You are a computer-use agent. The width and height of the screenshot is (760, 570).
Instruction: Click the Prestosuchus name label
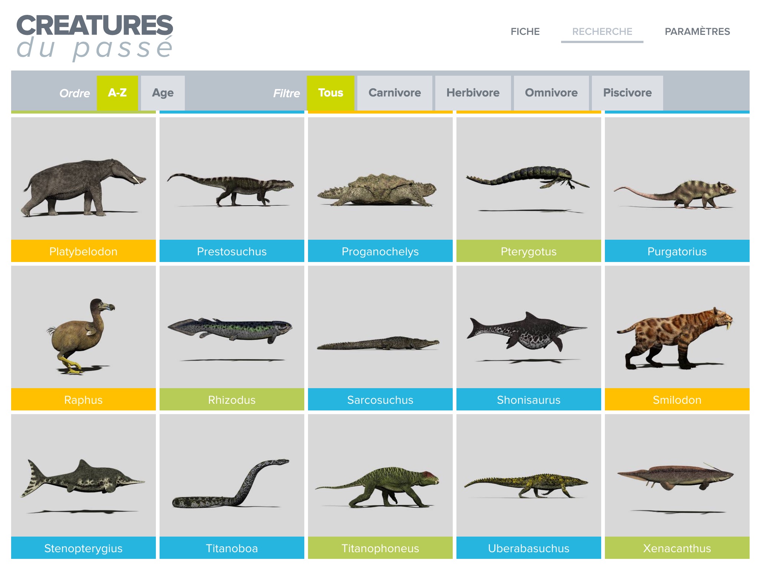232,251
